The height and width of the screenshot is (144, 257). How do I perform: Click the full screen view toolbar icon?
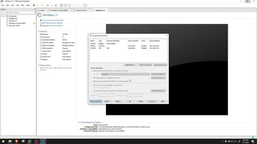click(x=69, y=5)
